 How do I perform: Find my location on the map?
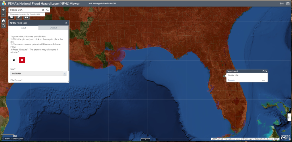click(3, 26)
